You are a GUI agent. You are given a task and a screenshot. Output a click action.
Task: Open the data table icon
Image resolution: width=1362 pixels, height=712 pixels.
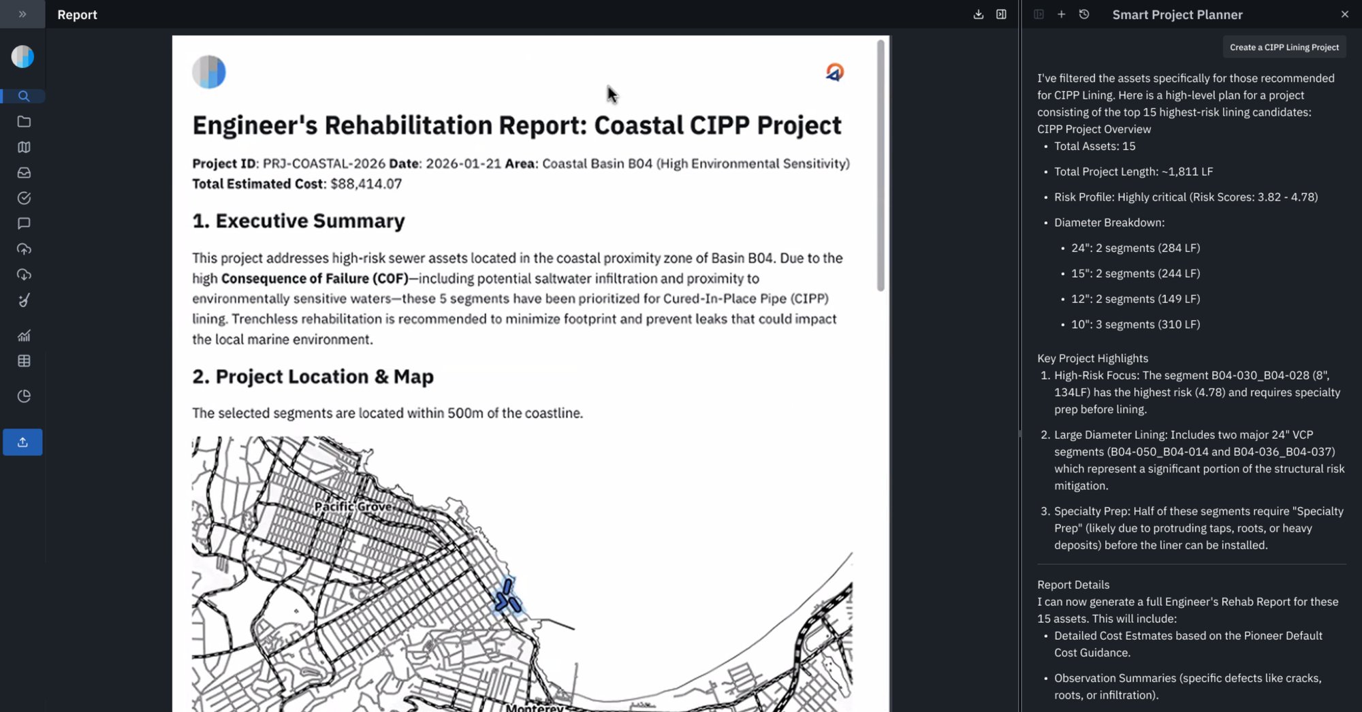[24, 360]
